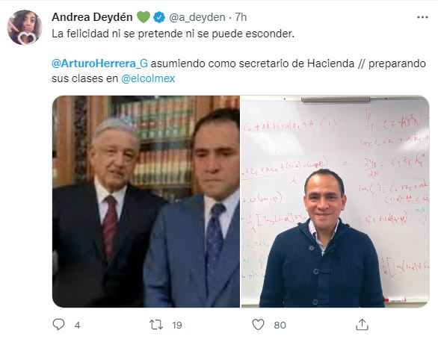Open the @ArturoHerrera_G mention link

pyautogui.click(x=99, y=63)
